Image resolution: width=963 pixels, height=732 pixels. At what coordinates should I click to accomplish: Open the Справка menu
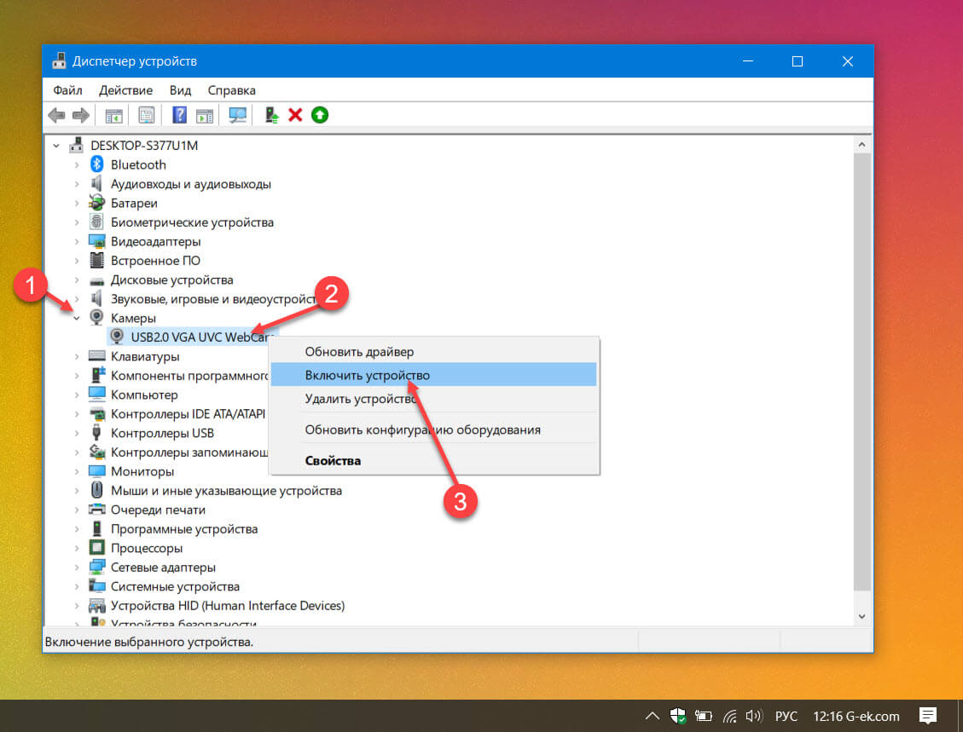[x=231, y=90]
